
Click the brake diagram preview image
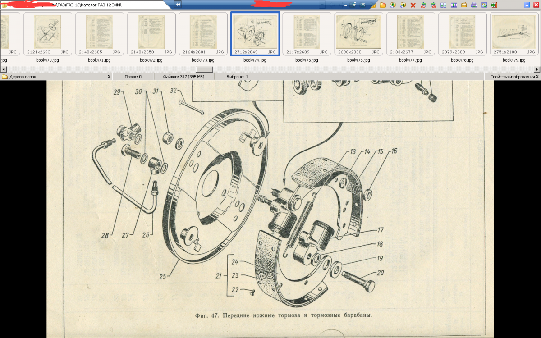(270, 209)
